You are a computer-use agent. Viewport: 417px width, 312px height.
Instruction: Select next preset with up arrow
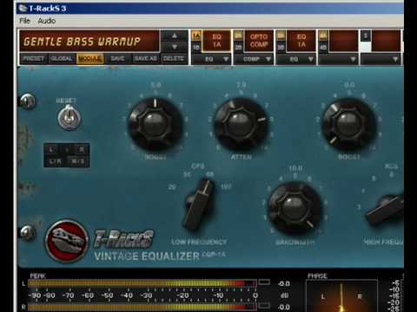click(175, 36)
